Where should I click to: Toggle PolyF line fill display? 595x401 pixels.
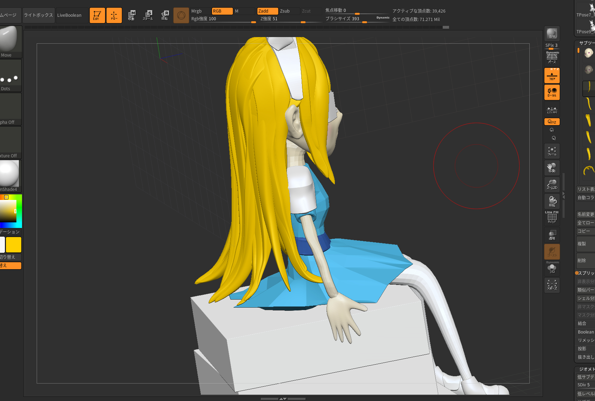click(552, 217)
